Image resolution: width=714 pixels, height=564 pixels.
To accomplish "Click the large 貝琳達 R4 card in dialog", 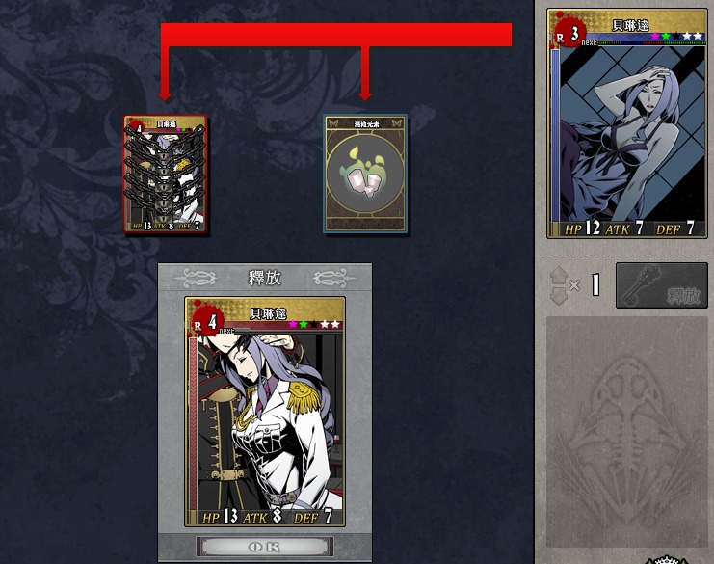I will [265, 412].
